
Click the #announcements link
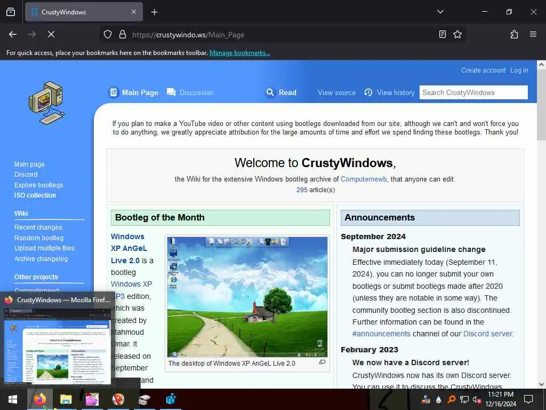coord(381,334)
